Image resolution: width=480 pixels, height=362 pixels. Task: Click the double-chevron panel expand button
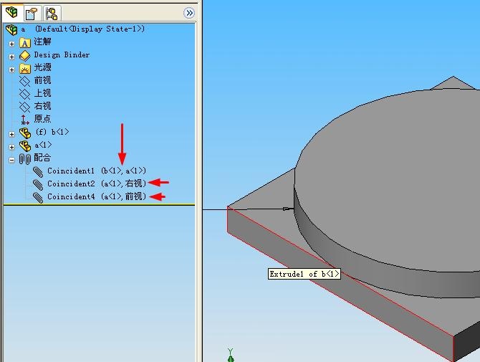[189, 13]
